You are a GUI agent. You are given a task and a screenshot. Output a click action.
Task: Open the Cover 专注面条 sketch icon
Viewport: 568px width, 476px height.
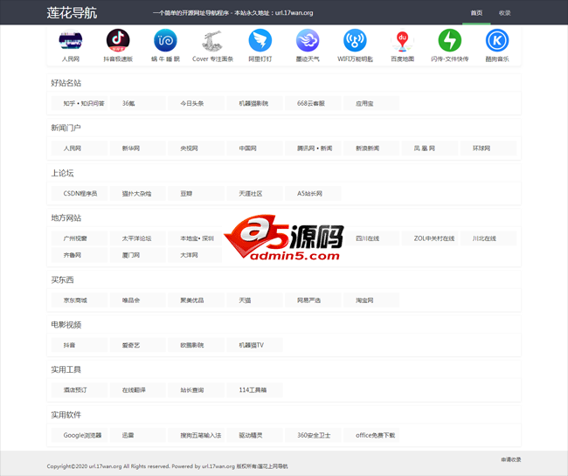point(212,40)
